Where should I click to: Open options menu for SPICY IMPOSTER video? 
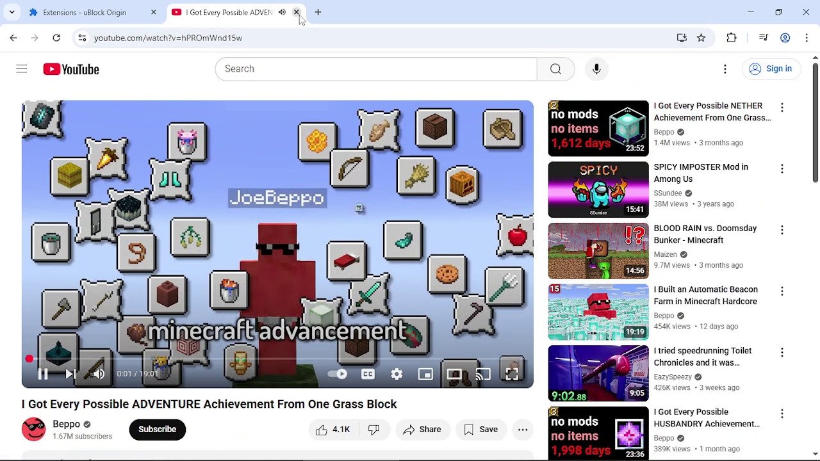(782, 169)
